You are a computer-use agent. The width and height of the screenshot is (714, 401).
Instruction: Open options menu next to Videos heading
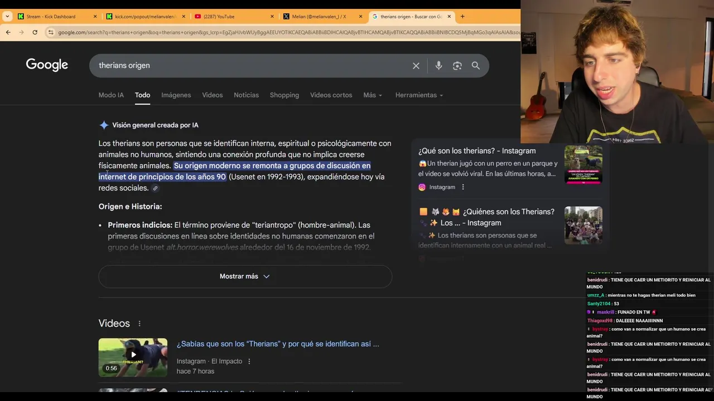(x=139, y=324)
